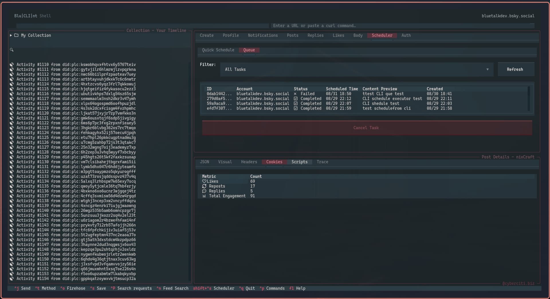Screen dimensions: 550x299
Task: Click the completed checkbox for task 279d0af5
Action: point(295,99)
